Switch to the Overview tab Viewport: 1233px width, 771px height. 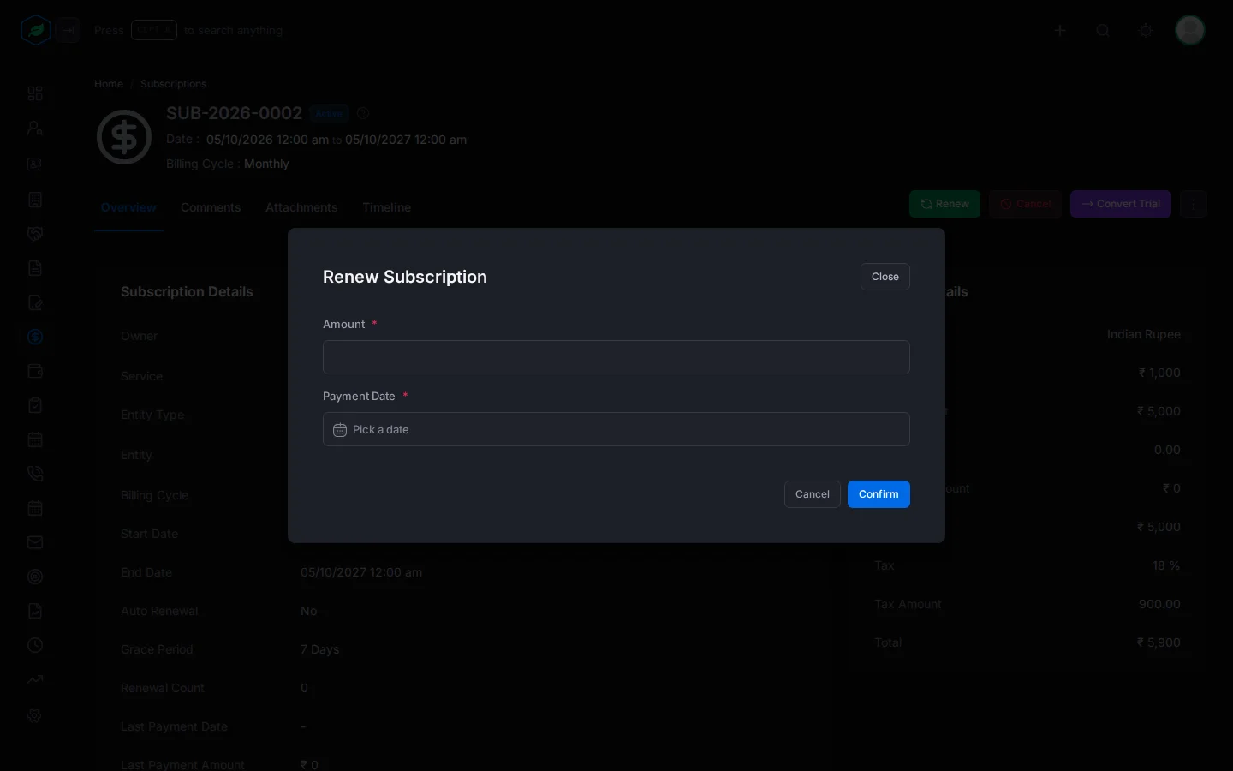pyautogui.click(x=128, y=207)
